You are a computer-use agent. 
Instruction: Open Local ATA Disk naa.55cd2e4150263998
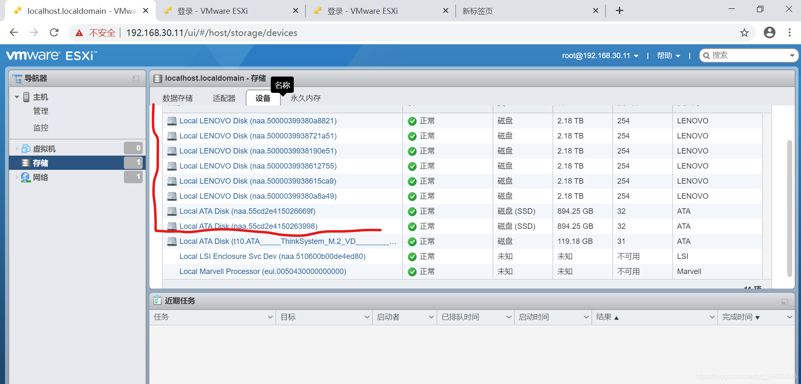(x=248, y=226)
